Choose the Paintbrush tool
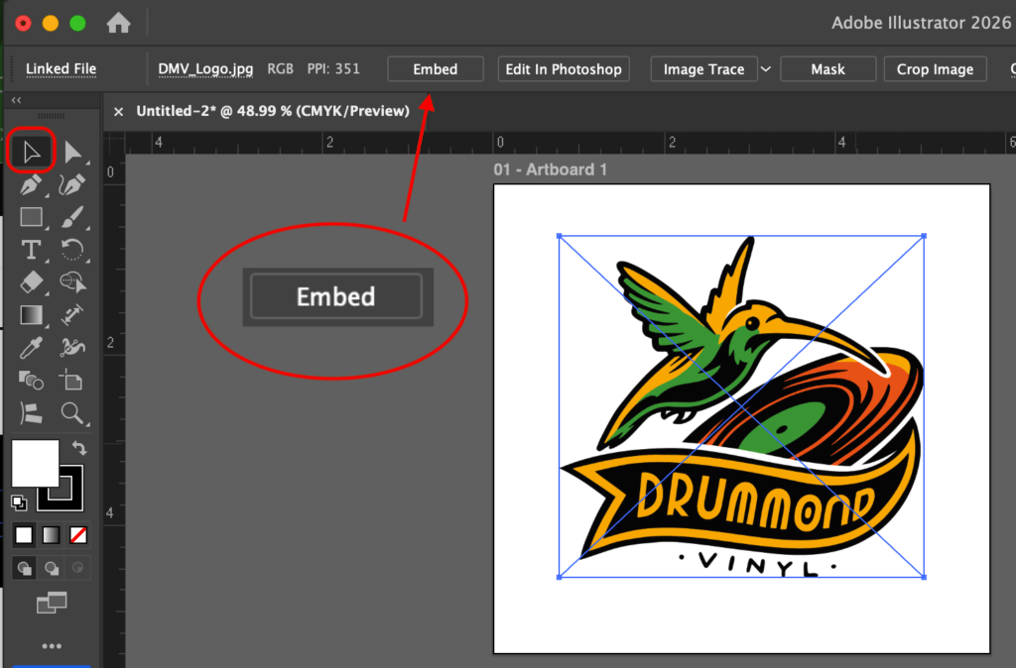The height and width of the screenshot is (668, 1016). 72,217
